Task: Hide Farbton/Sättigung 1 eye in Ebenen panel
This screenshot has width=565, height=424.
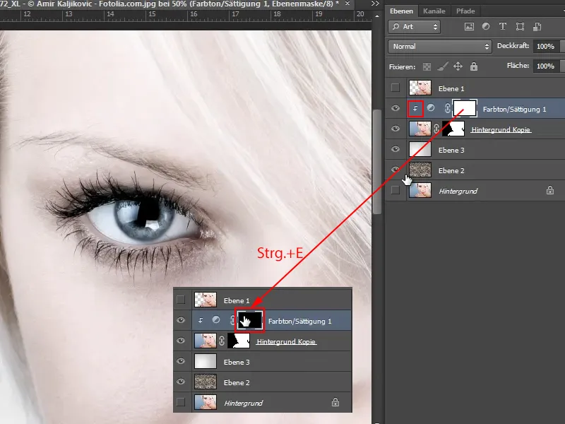Action: pyautogui.click(x=395, y=108)
